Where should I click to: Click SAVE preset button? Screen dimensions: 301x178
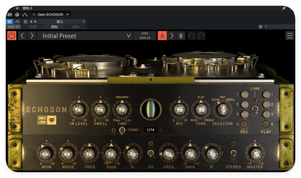[145, 33]
